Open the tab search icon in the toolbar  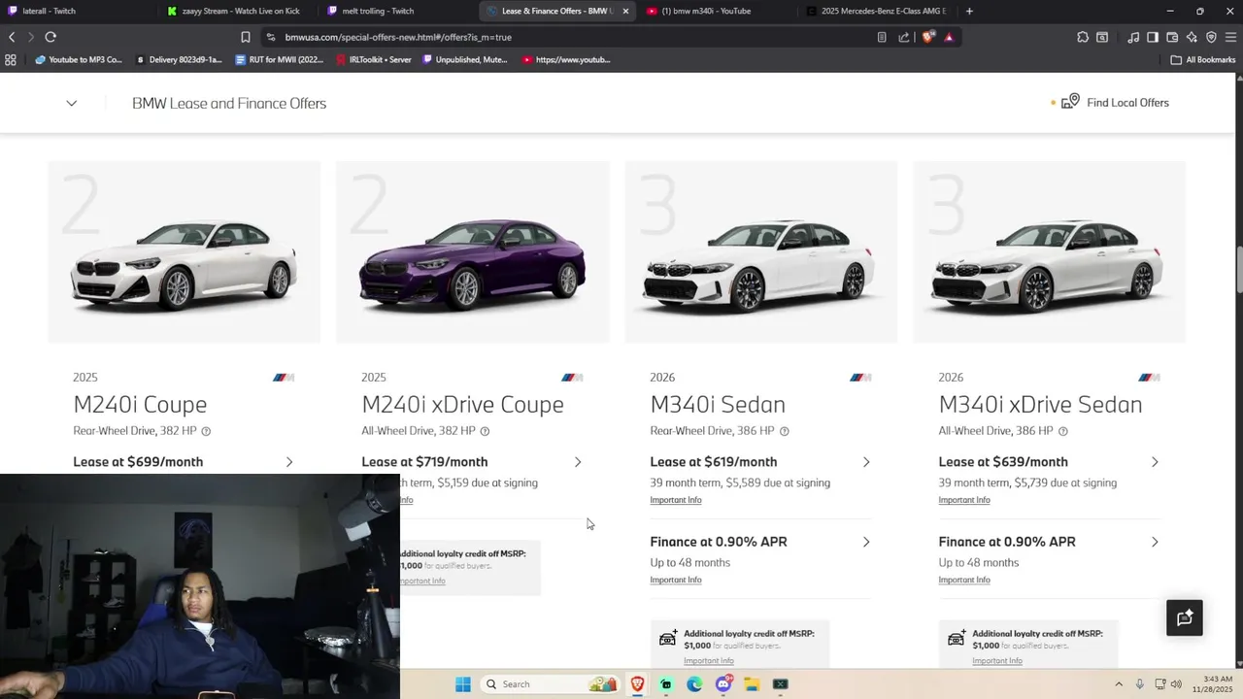[x=1102, y=37]
